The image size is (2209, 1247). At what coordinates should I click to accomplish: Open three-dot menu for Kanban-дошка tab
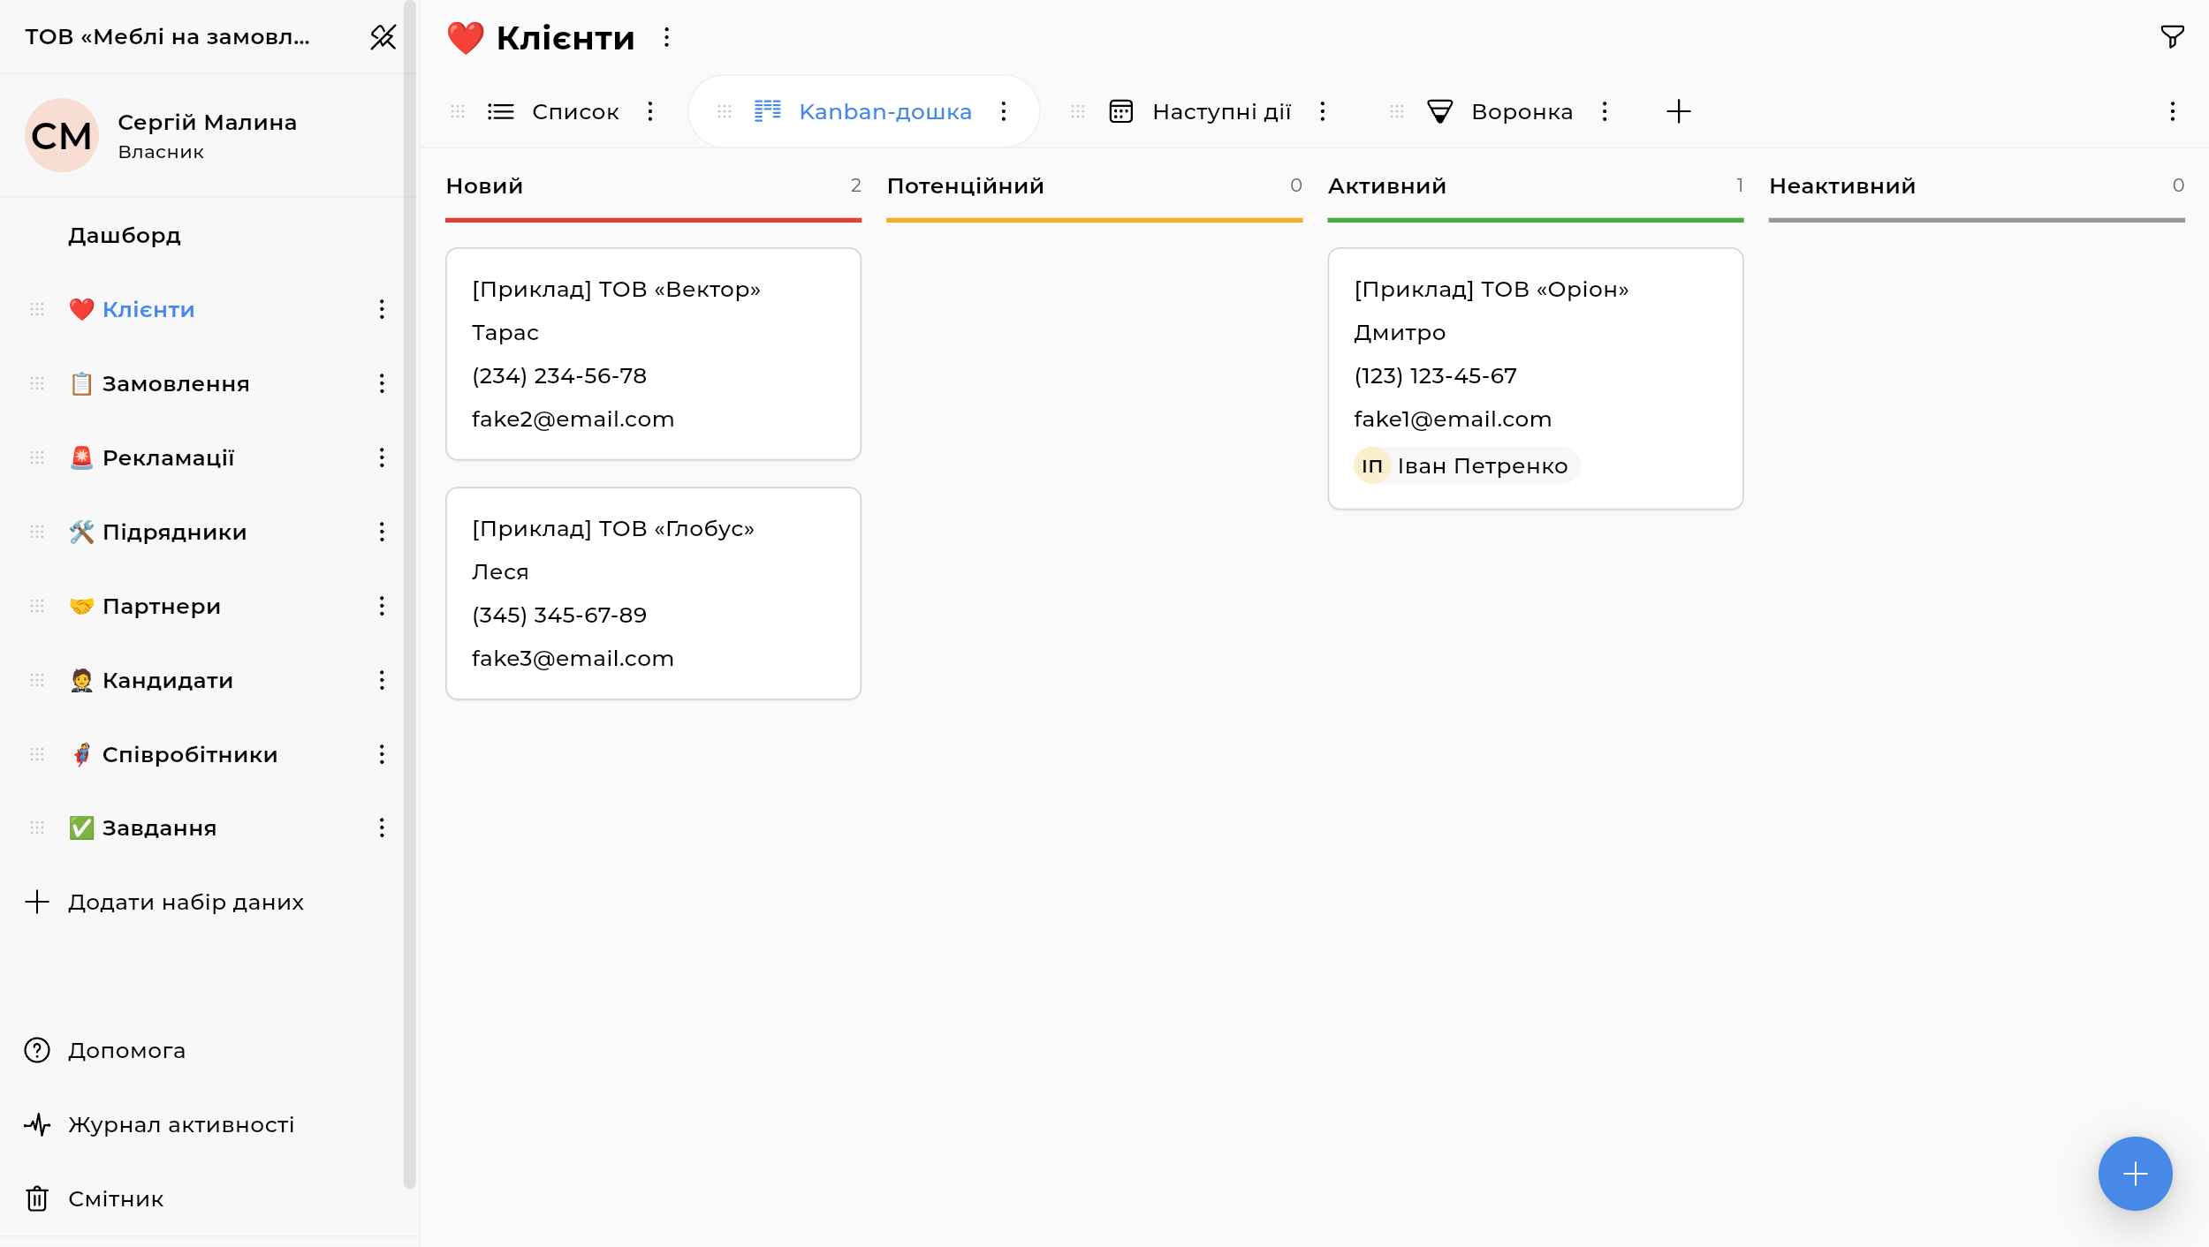point(1004,111)
